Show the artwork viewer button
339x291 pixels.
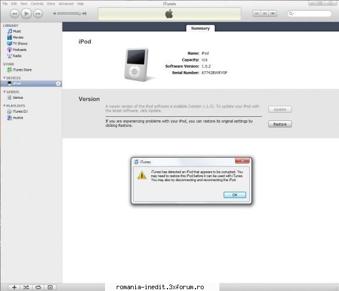[x=50, y=287]
